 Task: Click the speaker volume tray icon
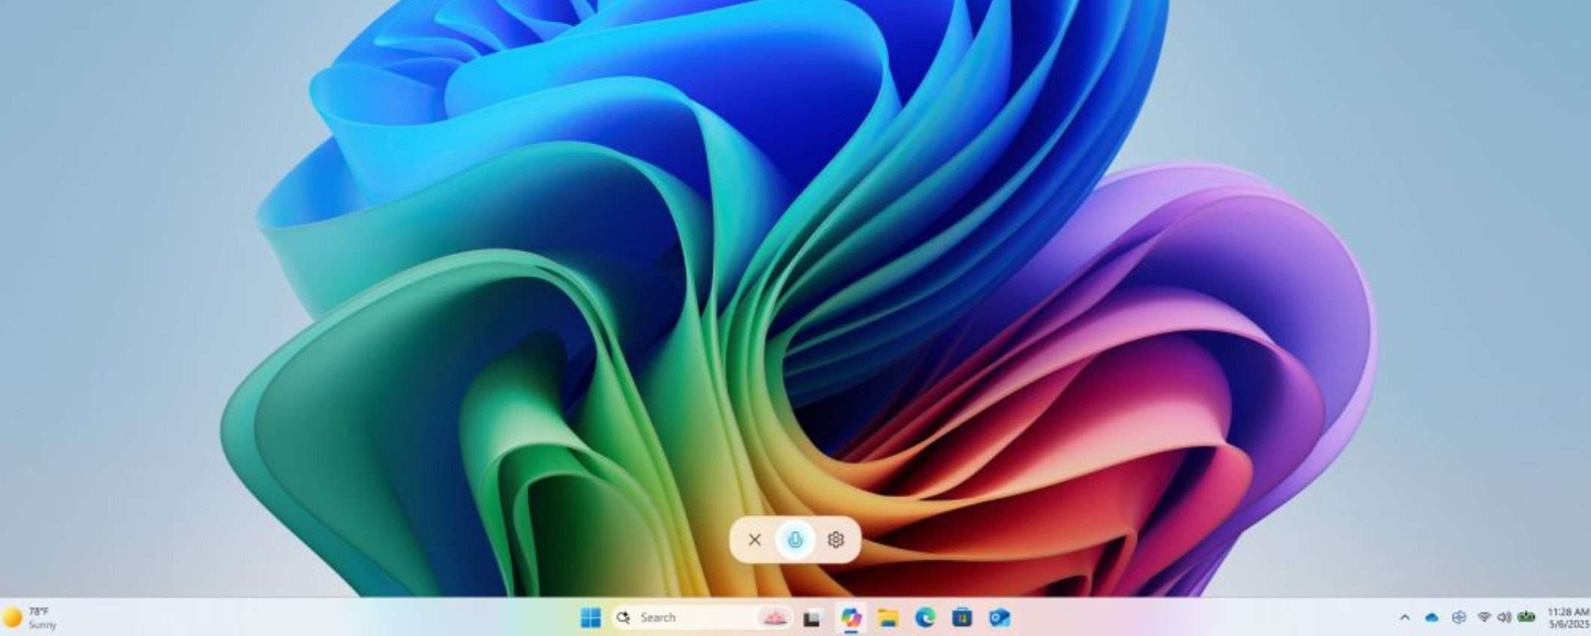(x=1504, y=616)
